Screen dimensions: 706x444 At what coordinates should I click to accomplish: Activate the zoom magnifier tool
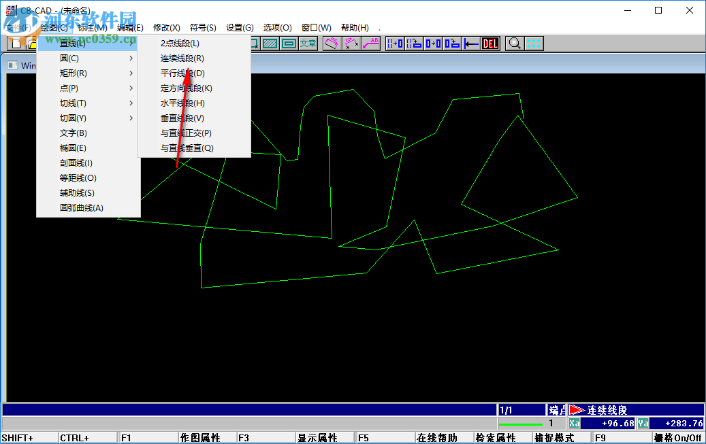tap(515, 44)
